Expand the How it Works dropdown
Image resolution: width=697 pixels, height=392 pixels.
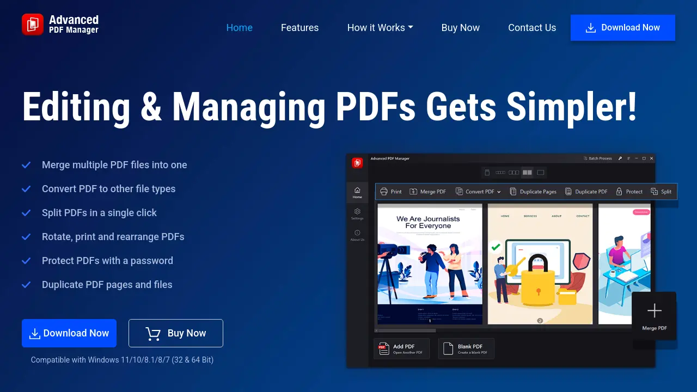coord(380,28)
